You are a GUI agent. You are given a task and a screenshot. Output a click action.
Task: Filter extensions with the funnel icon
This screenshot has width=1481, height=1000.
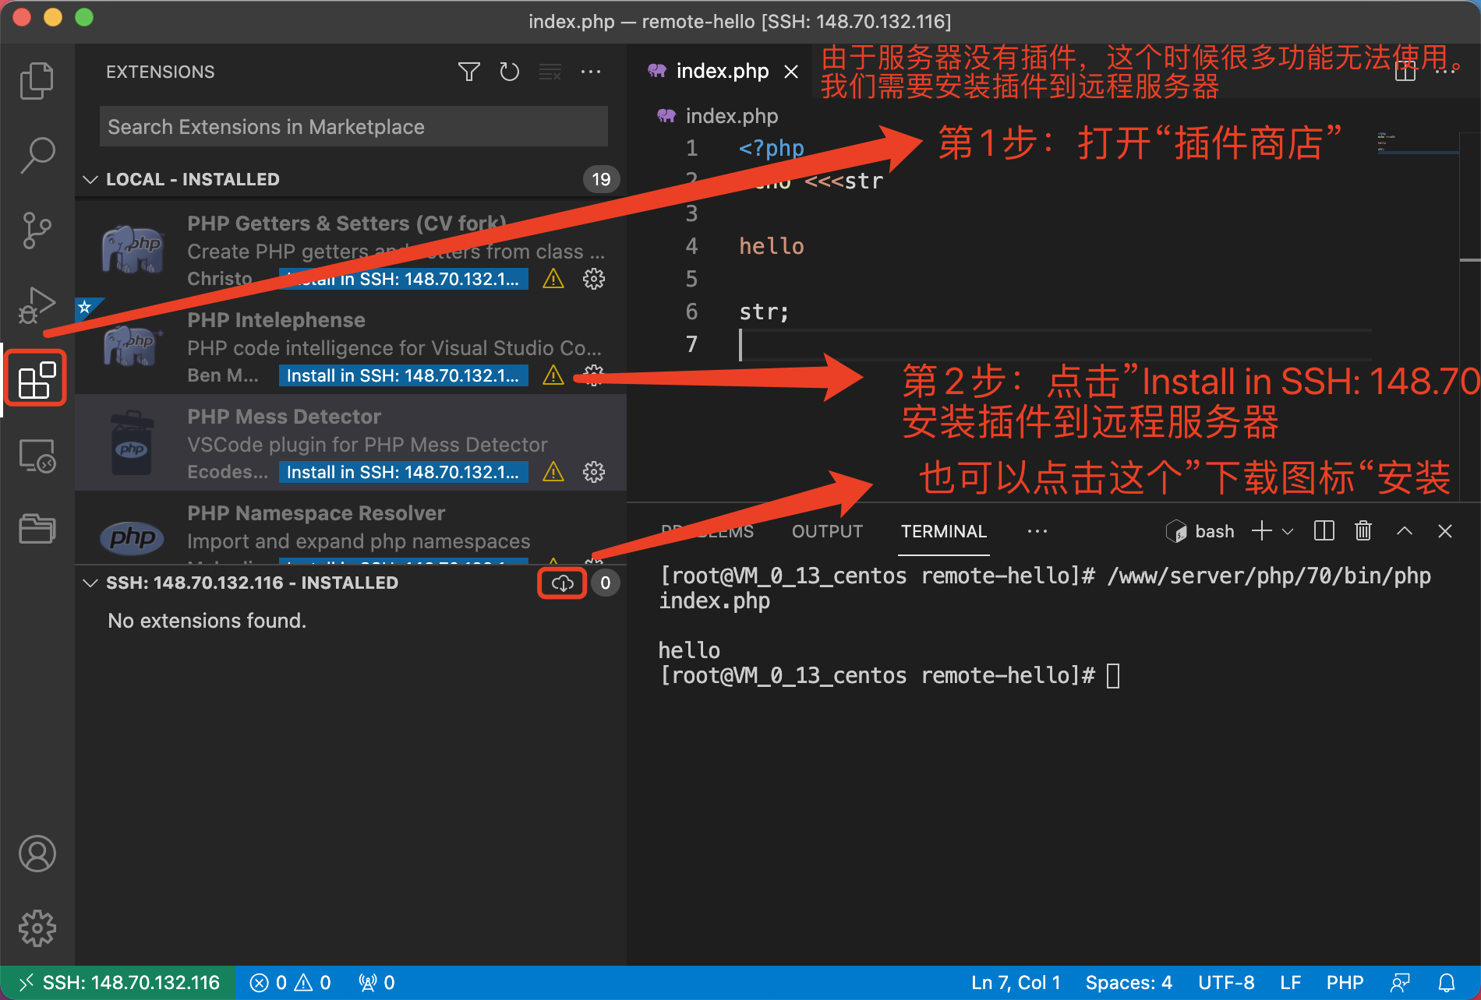[x=468, y=72]
